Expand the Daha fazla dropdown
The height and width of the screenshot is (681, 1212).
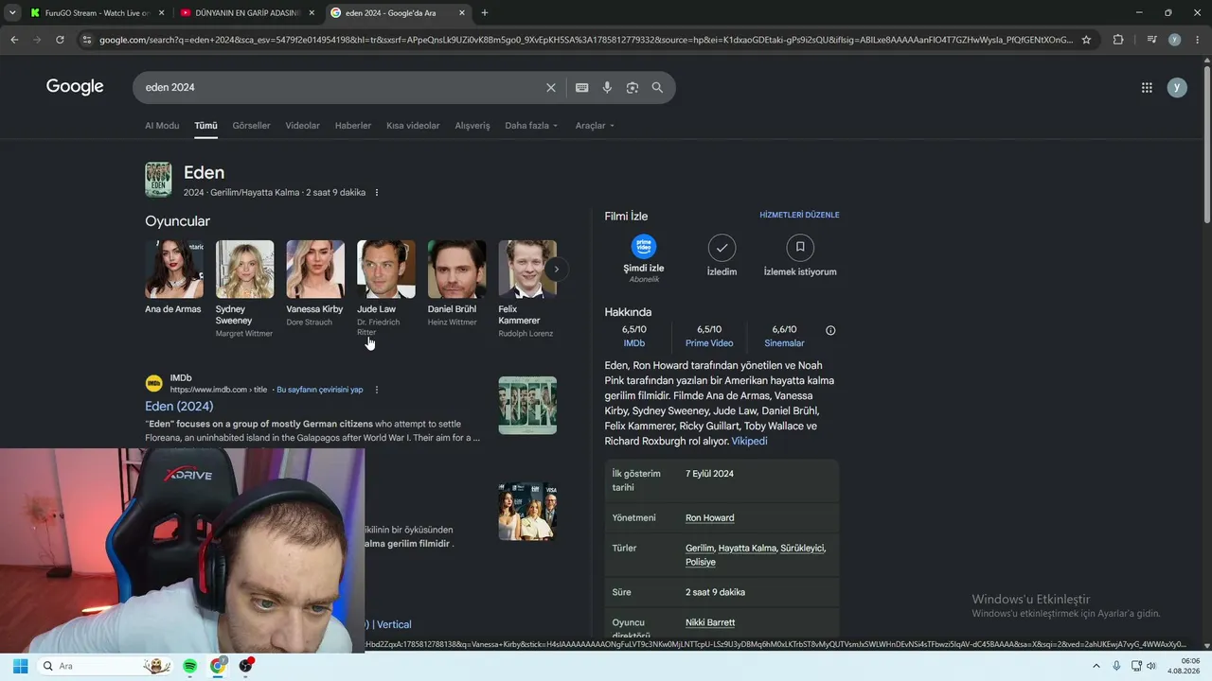(x=531, y=126)
